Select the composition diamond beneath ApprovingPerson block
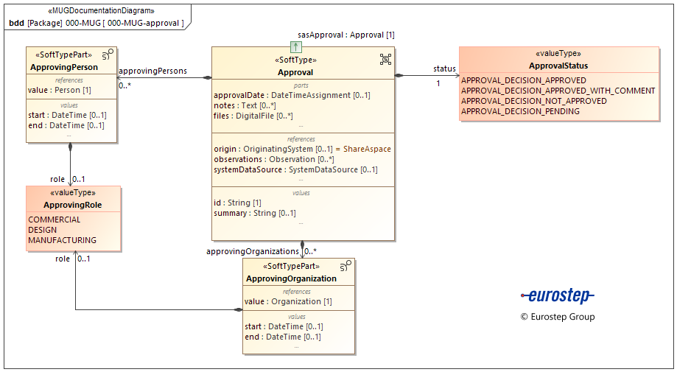 (71, 147)
